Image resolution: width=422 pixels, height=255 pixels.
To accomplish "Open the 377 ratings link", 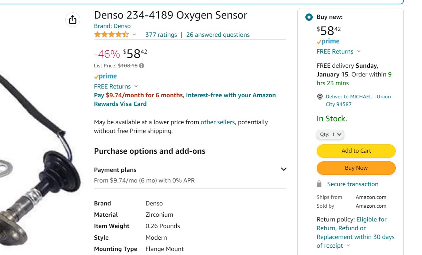I will point(161,35).
